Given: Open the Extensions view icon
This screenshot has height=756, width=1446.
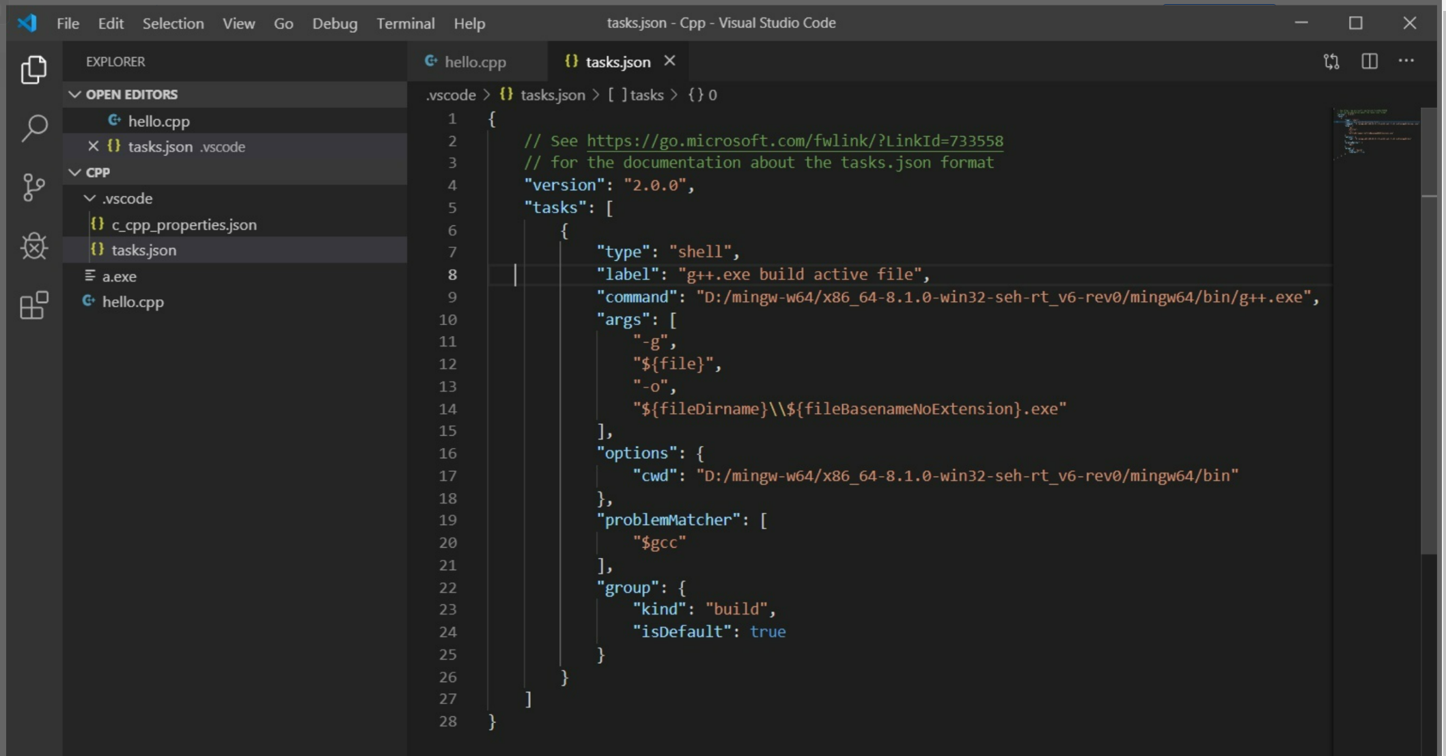Looking at the screenshot, I should click(33, 305).
